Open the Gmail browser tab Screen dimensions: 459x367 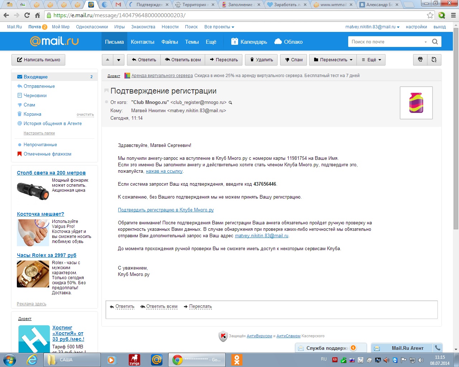click(118, 5)
